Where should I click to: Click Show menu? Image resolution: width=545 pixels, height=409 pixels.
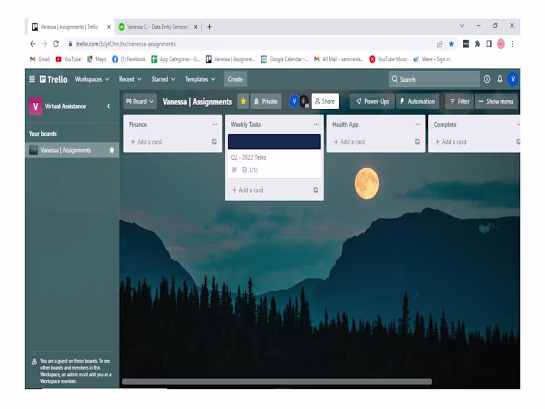[x=496, y=101]
